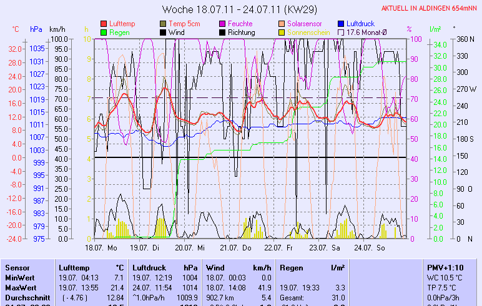Click the yellow Sonnenschein legend square
This screenshot has width=482, height=306.
(x=282, y=32)
